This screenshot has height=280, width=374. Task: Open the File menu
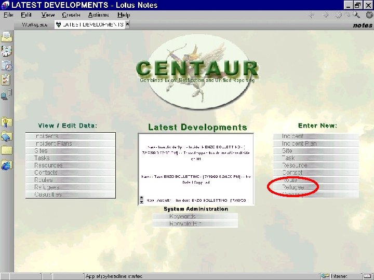pyautogui.click(x=8, y=15)
